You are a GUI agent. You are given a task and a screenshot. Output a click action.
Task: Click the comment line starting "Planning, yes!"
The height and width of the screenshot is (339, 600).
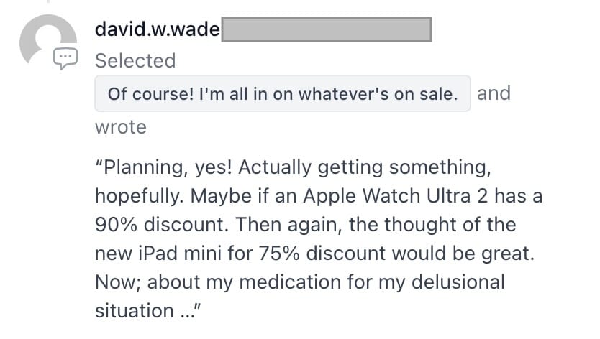[293, 168]
